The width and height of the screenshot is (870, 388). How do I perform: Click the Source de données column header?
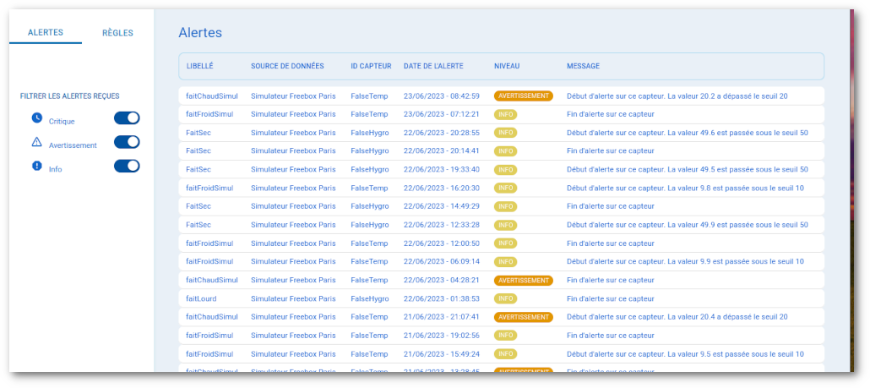click(x=287, y=66)
